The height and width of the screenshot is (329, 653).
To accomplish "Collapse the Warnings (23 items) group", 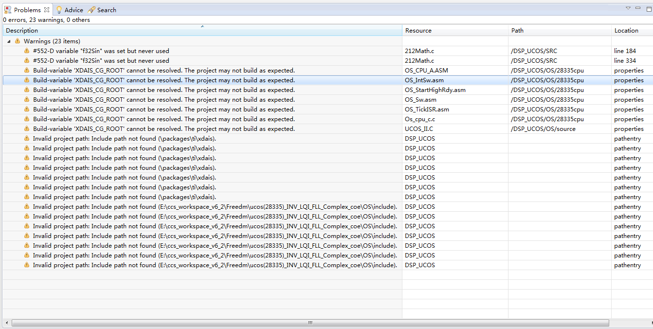I will click(x=9, y=41).
